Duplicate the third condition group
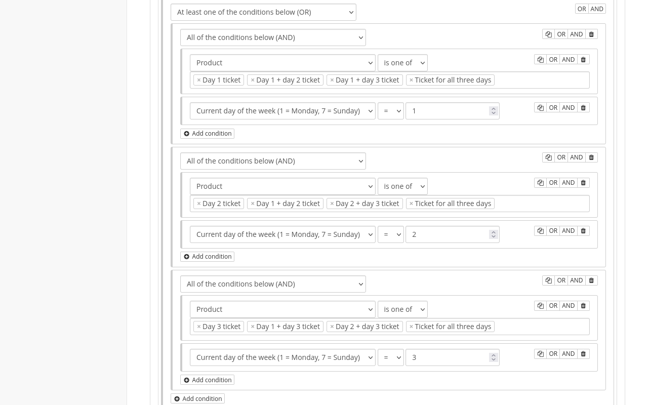Image resolution: width=648 pixels, height=405 pixels. pos(548,280)
